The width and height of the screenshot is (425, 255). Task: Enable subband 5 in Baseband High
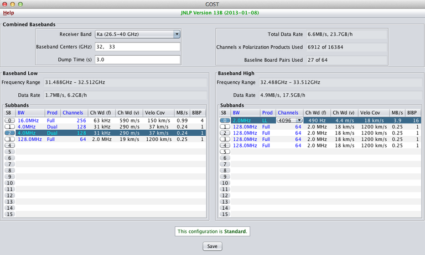225,151
